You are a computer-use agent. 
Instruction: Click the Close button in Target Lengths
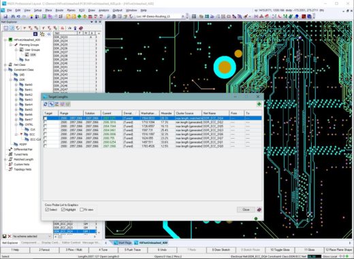coord(246,209)
